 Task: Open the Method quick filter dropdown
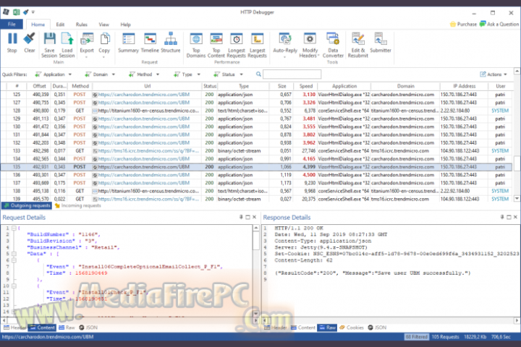pos(144,74)
